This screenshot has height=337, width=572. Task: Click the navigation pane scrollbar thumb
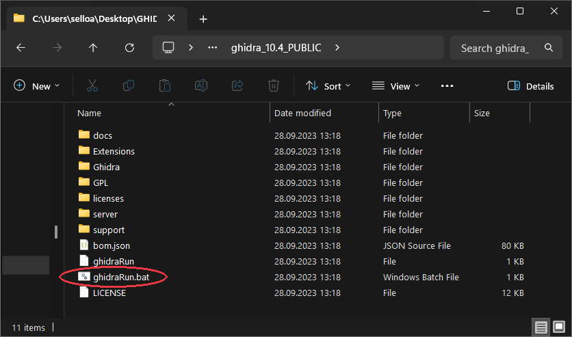tap(56, 232)
